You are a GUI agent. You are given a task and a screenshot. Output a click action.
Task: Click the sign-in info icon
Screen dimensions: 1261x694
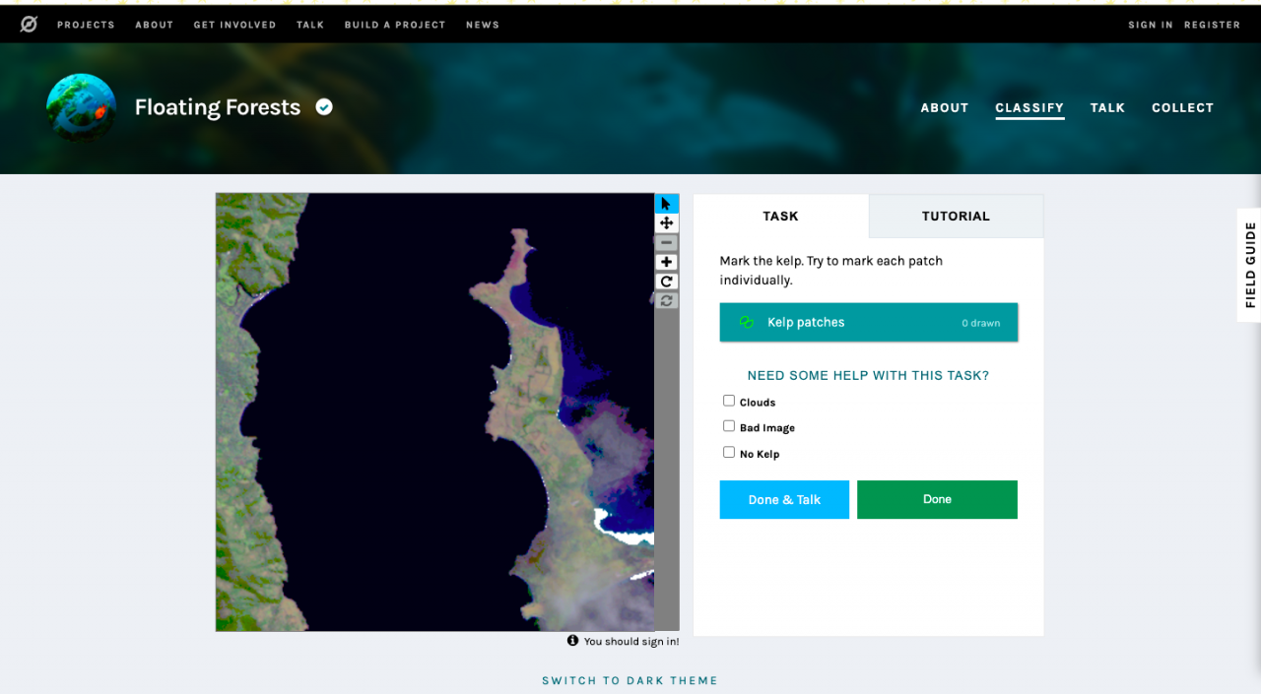point(573,641)
